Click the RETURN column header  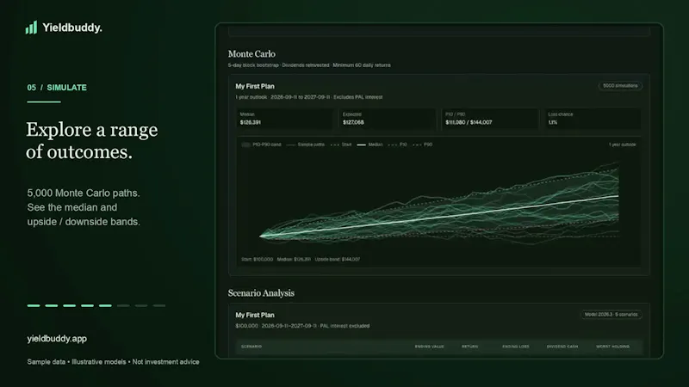(469, 347)
